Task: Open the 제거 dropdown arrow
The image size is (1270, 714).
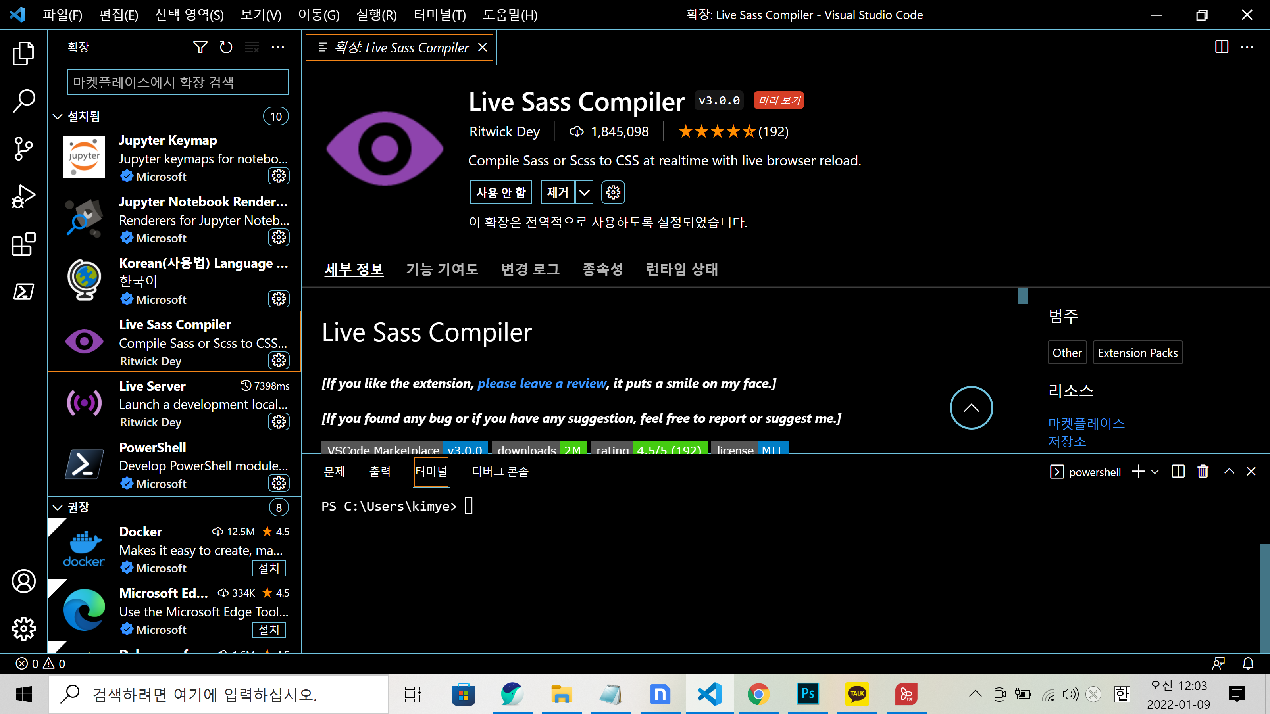Action: 584,192
